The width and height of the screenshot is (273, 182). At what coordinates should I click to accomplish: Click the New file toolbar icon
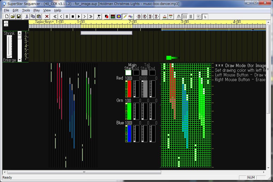pyautogui.click(x=7, y=17)
